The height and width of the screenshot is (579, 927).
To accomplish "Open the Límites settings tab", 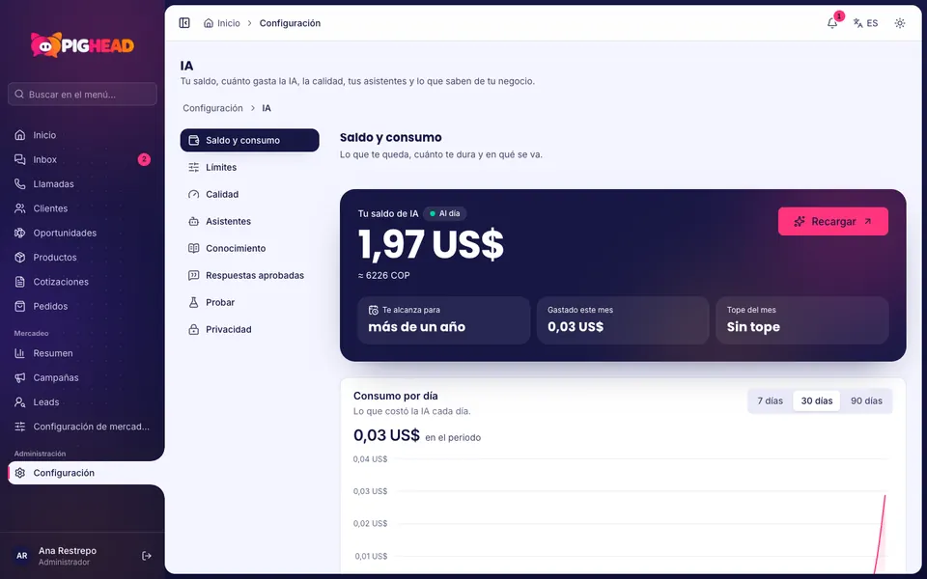I will [249, 167].
